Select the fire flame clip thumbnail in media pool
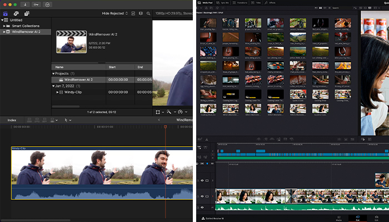This screenshot has width=389, height=222. coord(343,65)
